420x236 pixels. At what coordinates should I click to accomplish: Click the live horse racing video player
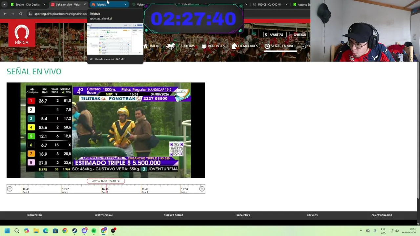coord(106,130)
